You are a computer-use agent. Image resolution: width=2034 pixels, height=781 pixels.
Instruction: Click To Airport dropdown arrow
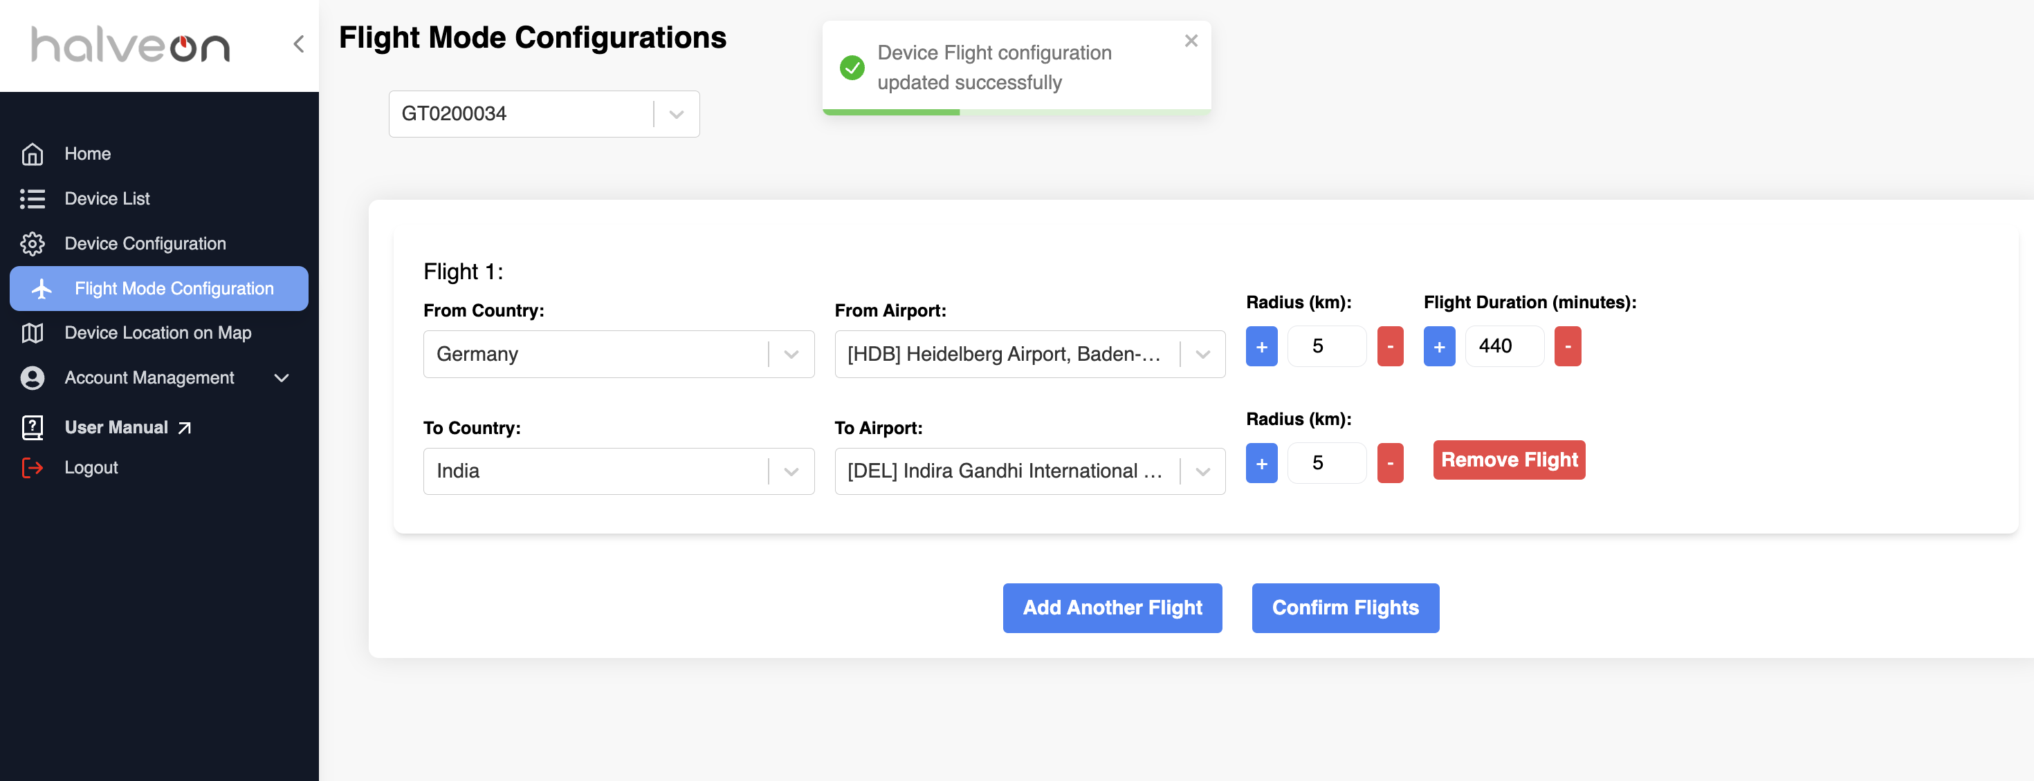(x=1202, y=472)
